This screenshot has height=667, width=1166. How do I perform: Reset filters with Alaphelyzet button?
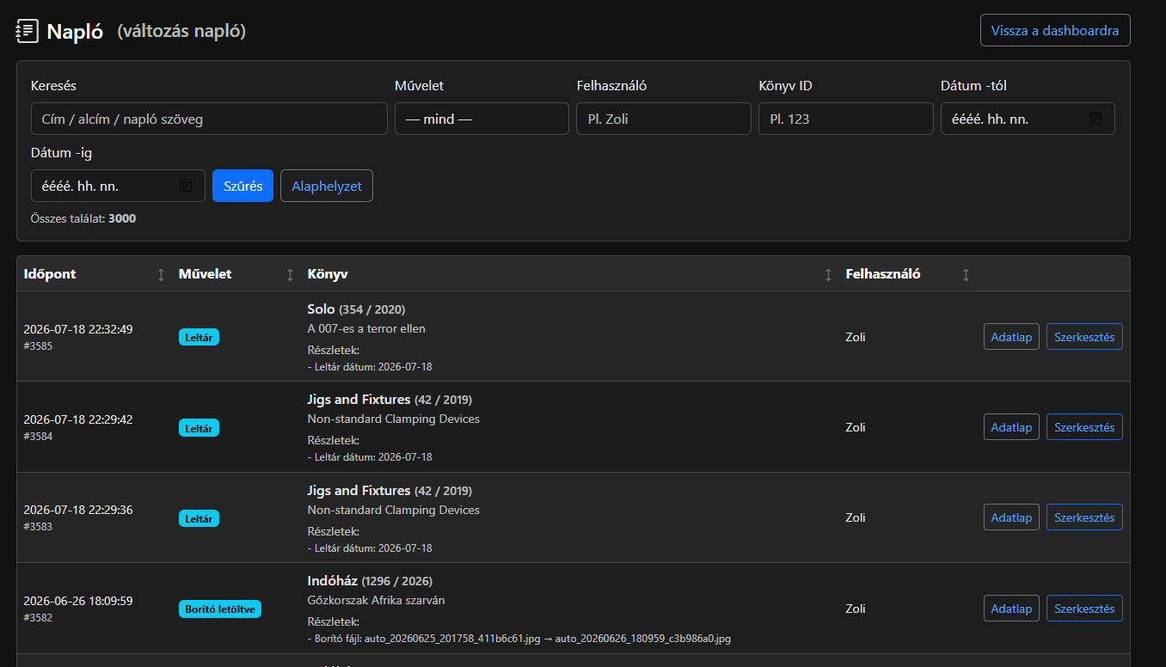coord(327,186)
